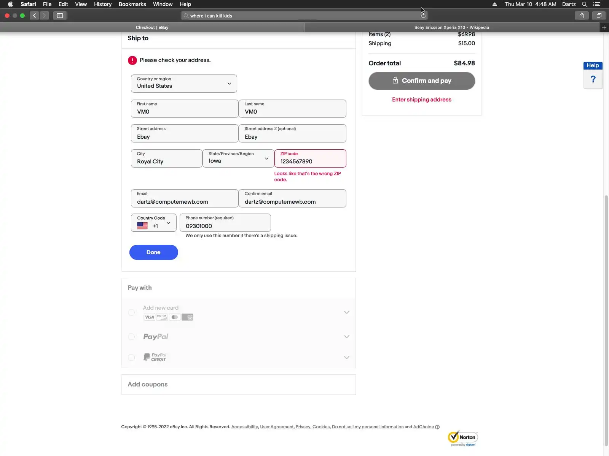Open Help question mark widget

593,79
